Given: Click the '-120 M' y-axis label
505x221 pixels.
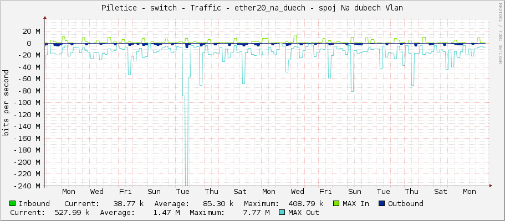Looking at the screenshot, I should (x=27, y=114).
